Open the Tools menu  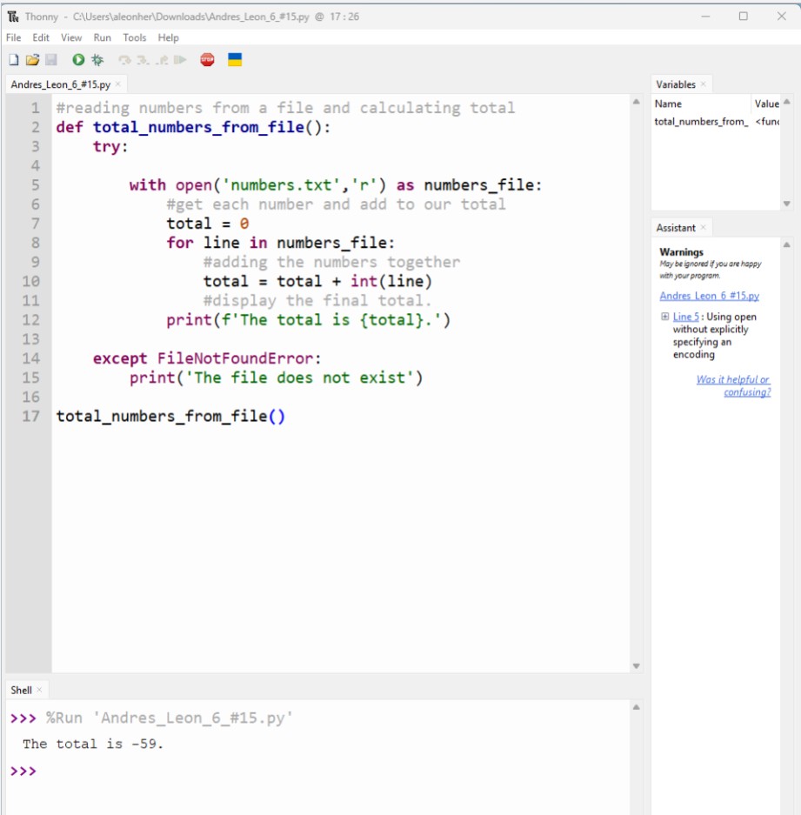pyautogui.click(x=135, y=37)
